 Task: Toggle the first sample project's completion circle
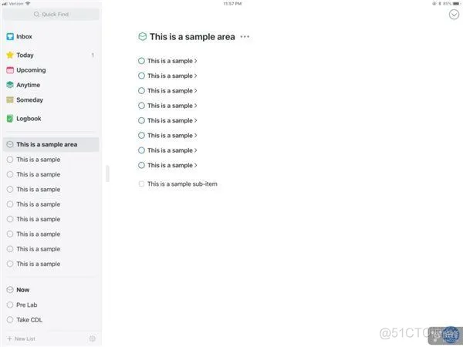[142, 61]
